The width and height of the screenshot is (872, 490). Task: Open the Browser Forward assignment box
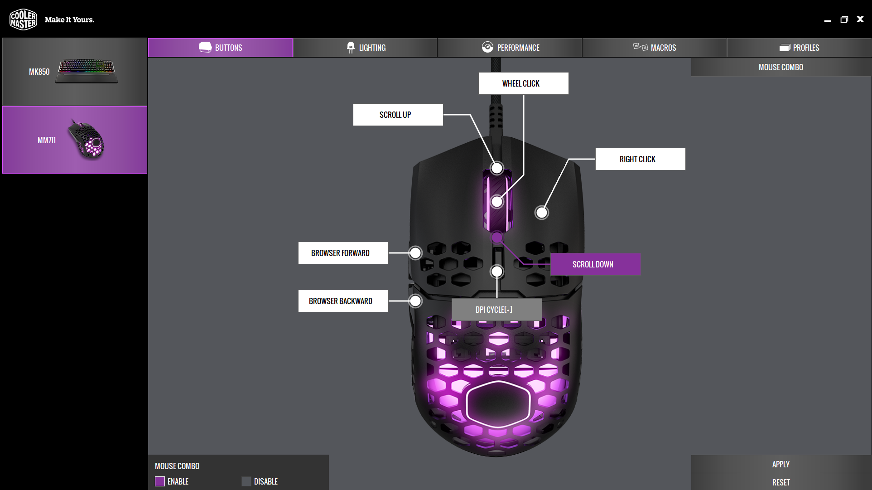pos(343,253)
